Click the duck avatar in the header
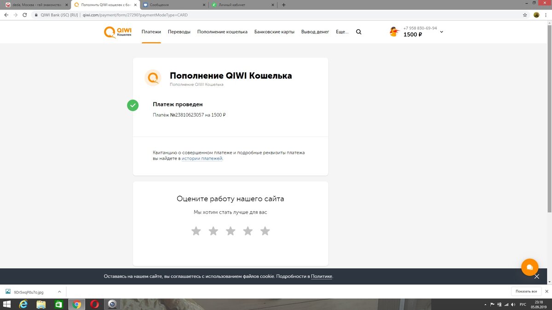Viewport: 552px width, 310px height. click(x=394, y=32)
